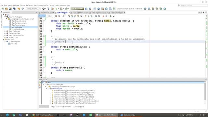
Task: Switch editor to History view
Action: pyautogui.click(x=49, y=16)
